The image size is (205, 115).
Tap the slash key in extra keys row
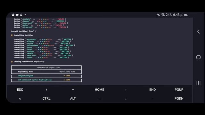click(x=46, y=90)
